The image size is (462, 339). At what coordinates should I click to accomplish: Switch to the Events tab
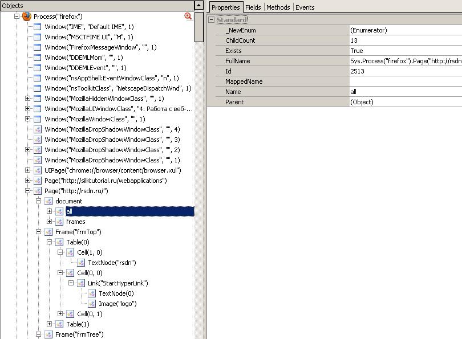click(x=305, y=7)
